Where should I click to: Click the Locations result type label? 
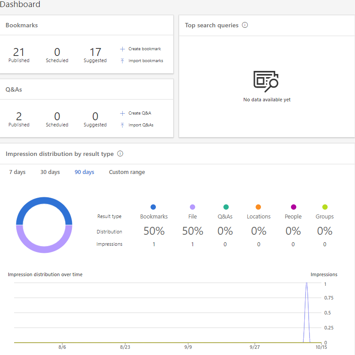(x=259, y=217)
